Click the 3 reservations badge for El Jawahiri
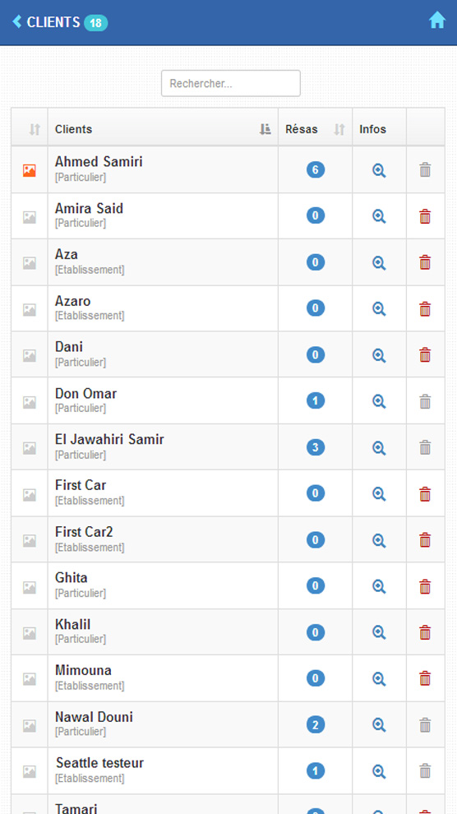This screenshot has height=814, width=457. tap(316, 447)
